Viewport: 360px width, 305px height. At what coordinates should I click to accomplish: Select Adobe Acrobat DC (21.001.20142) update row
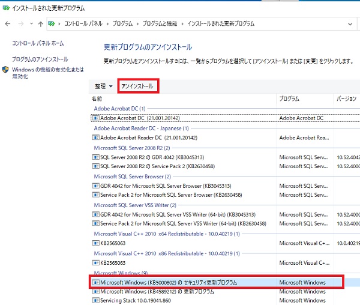[226, 118]
